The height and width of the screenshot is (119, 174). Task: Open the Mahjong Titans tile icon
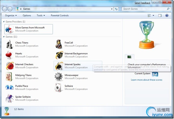[x=9, y=77]
